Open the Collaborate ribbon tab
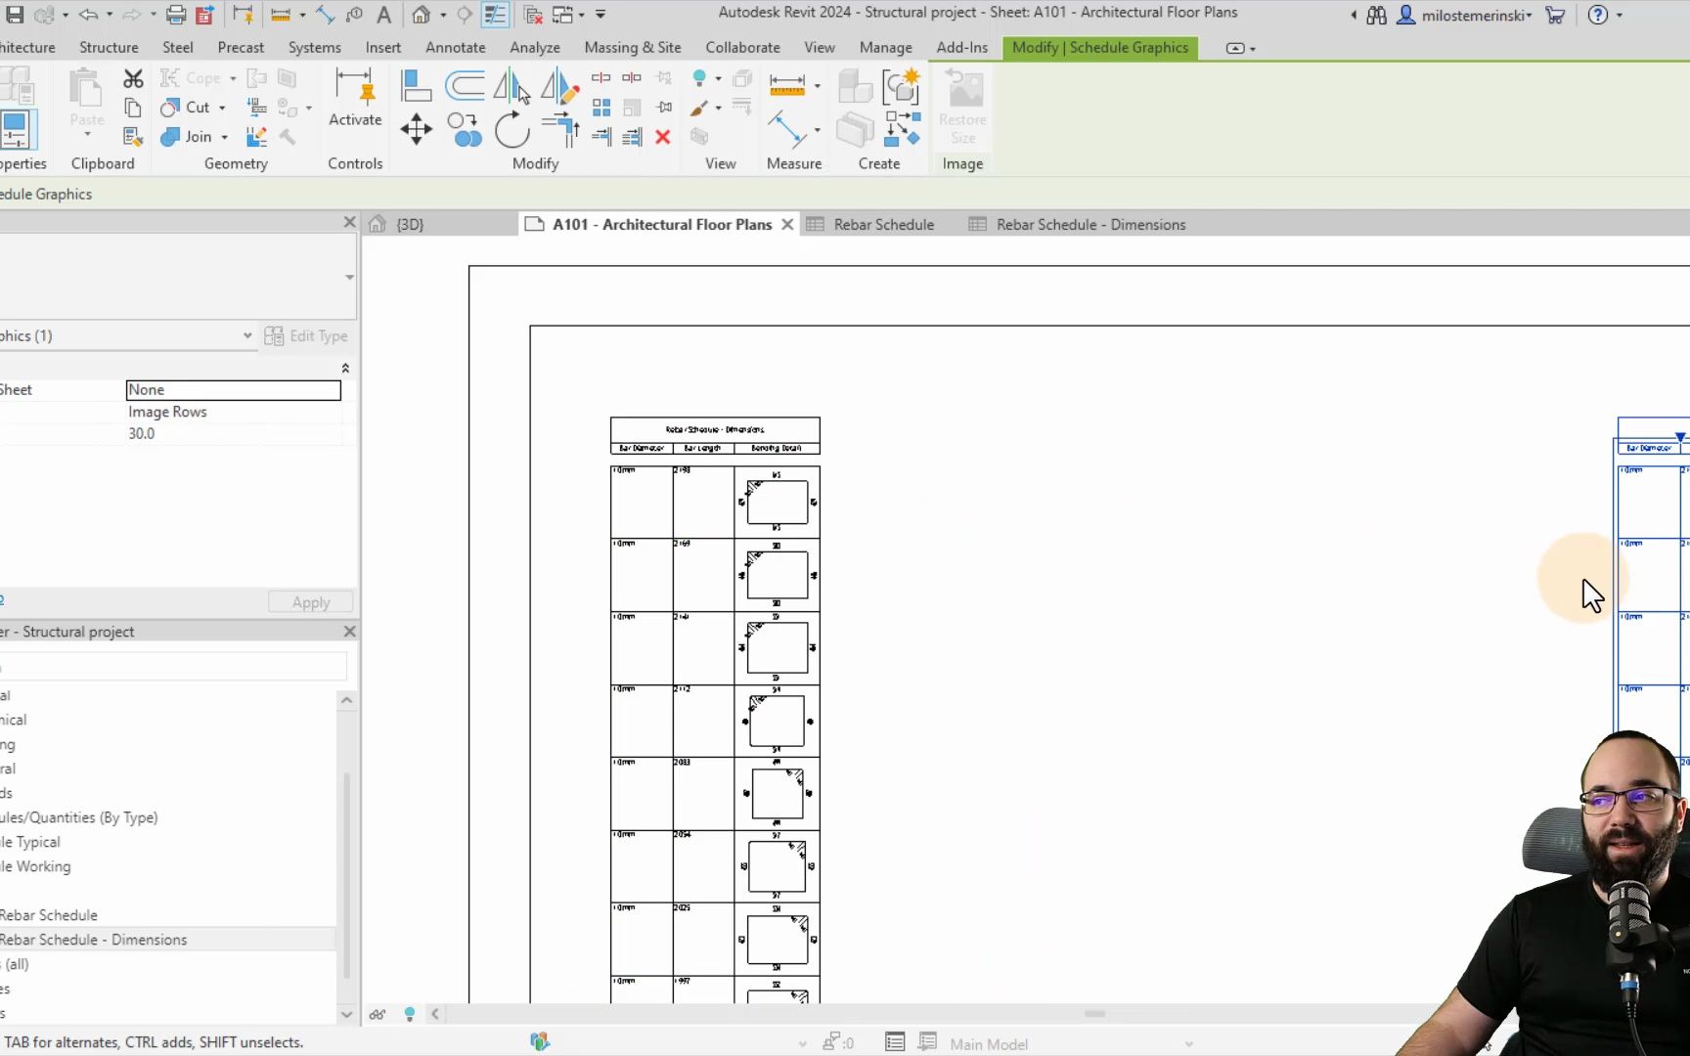The image size is (1690, 1056). point(742,47)
